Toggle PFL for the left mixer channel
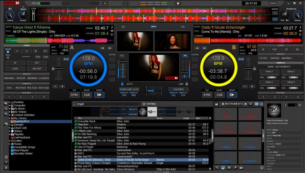 (122, 56)
